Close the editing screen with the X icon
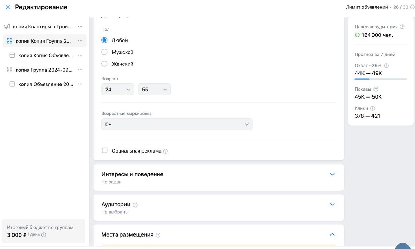Screen dimensions: 415x249 coord(8,7)
